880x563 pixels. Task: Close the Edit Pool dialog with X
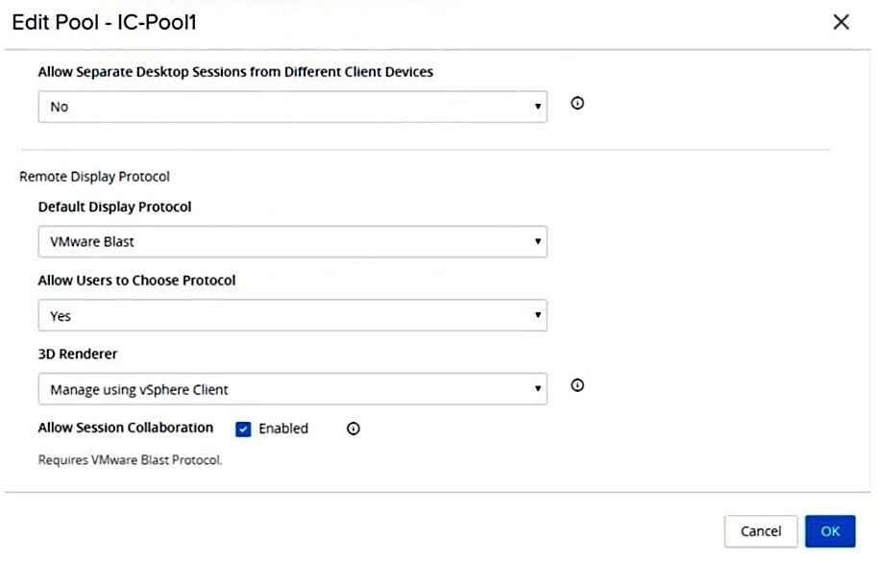(841, 22)
